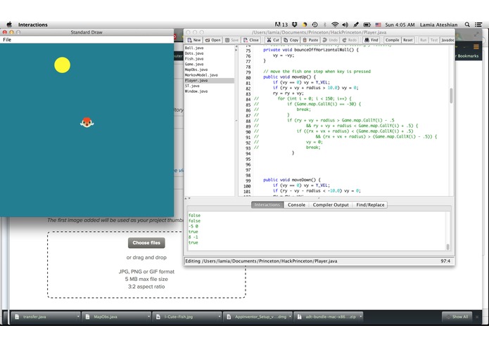The width and height of the screenshot is (489, 347).
Task: Click the i-Cute-Fish.jpg download item
Action: coord(186,317)
